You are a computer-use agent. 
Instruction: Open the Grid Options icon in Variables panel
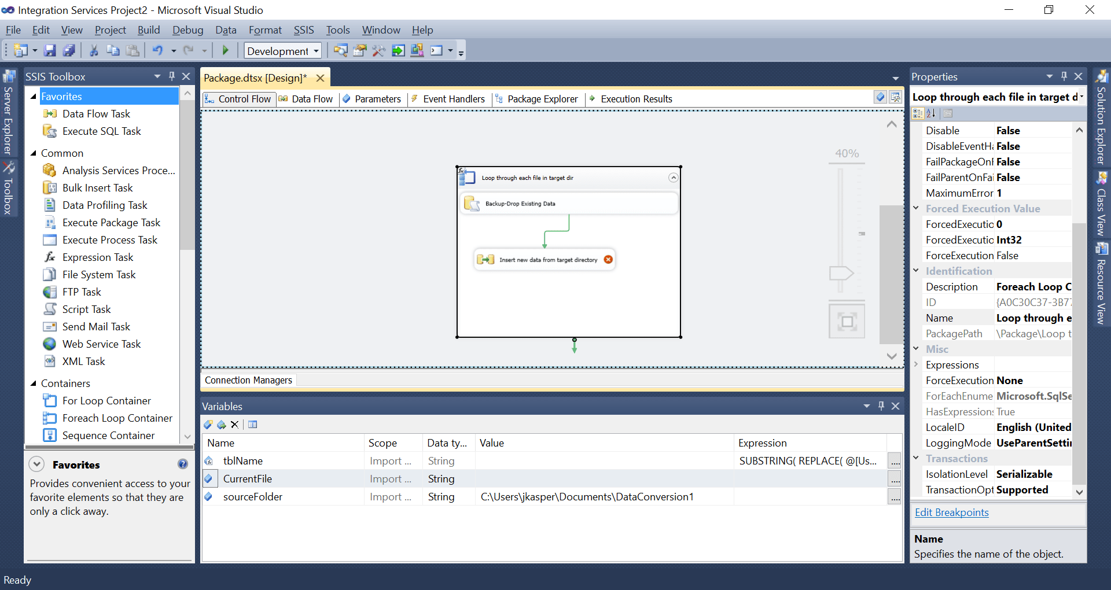[253, 425]
